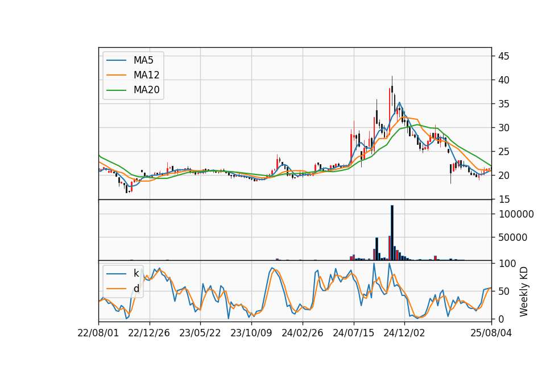Viewport: 546px width, 392px height.
Task: Click the d legend label
Action: pos(136,289)
